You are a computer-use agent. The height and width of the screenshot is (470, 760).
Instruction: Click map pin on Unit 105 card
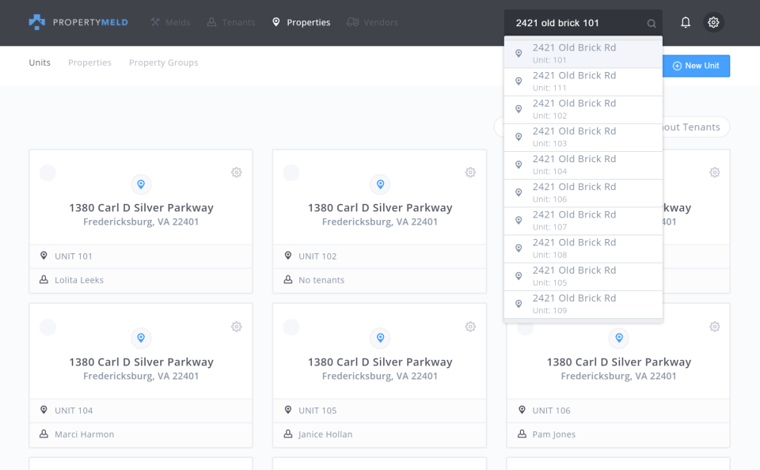[x=380, y=339]
